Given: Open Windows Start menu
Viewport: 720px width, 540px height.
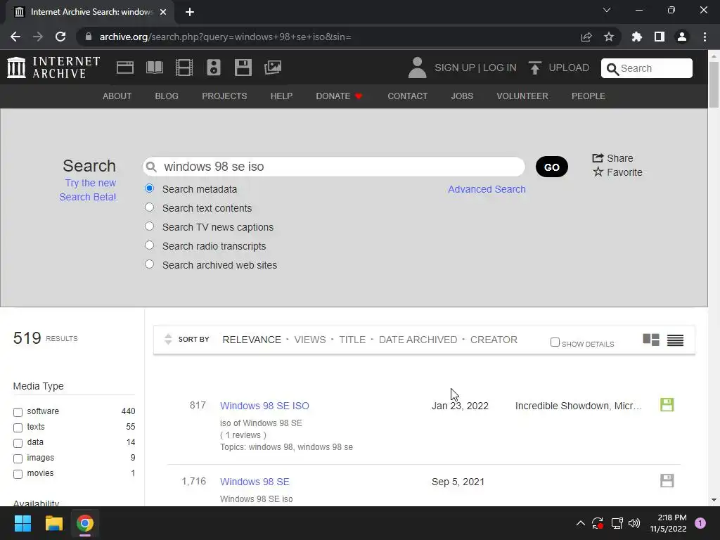Looking at the screenshot, I should [x=22, y=523].
